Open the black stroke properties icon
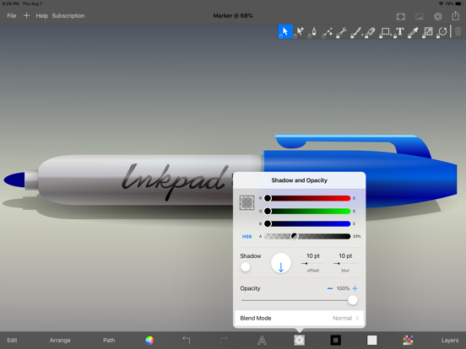The image size is (466, 349). point(335,340)
